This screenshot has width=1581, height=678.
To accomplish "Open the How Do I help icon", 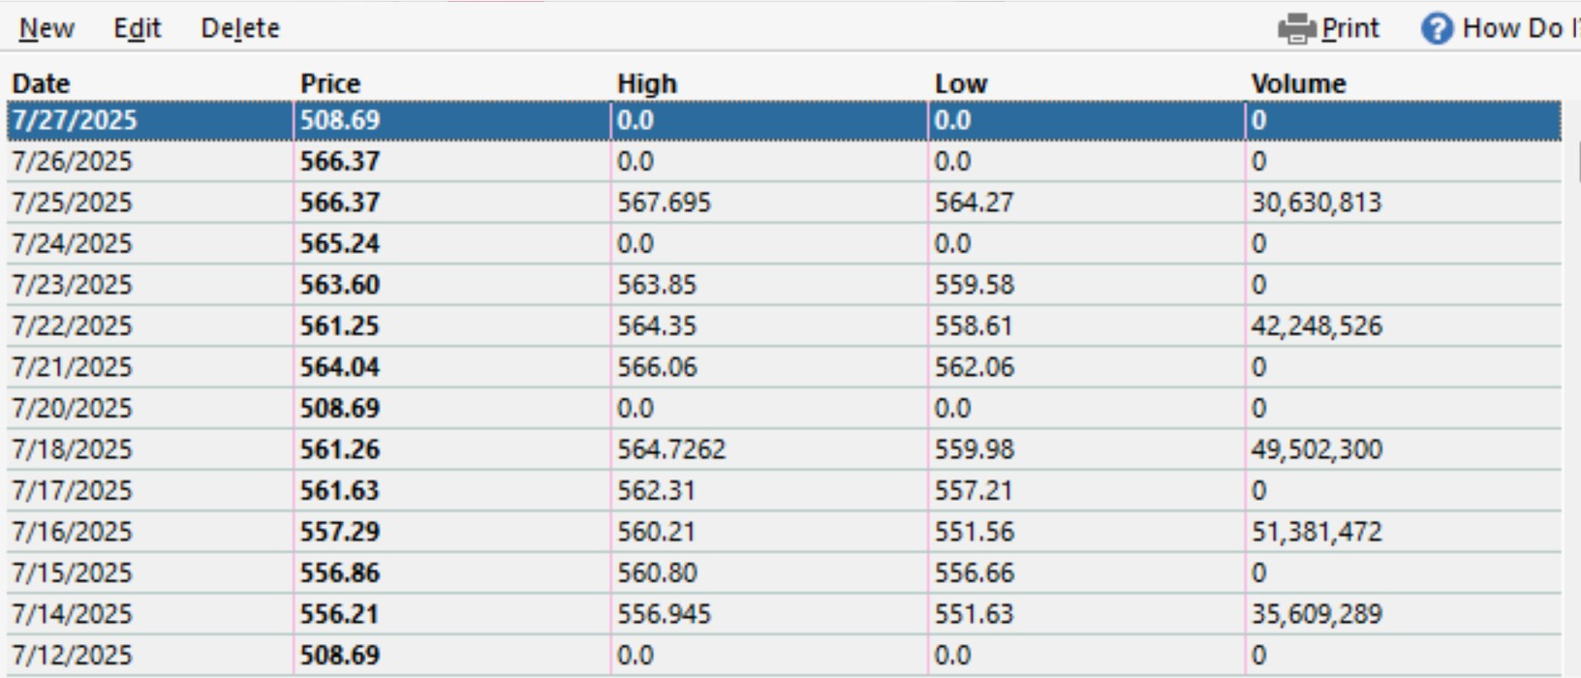I will click(x=1437, y=29).
